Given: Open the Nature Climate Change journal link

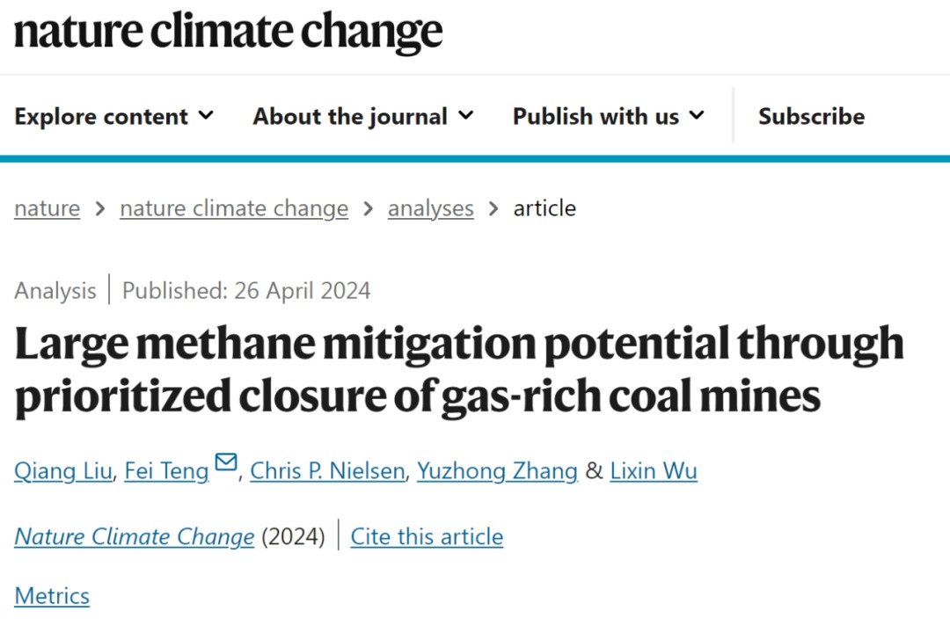Looking at the screenshot, I should (x=134, y=536).
